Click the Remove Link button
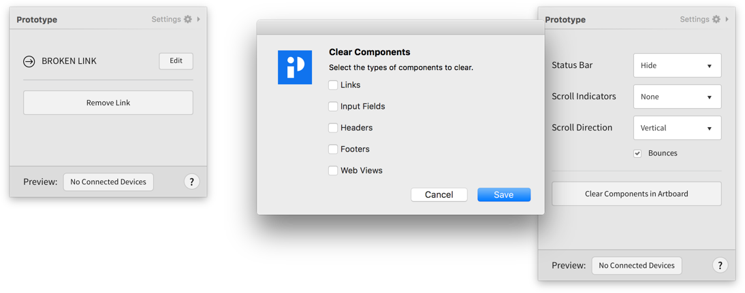 [x=108, y=103]
